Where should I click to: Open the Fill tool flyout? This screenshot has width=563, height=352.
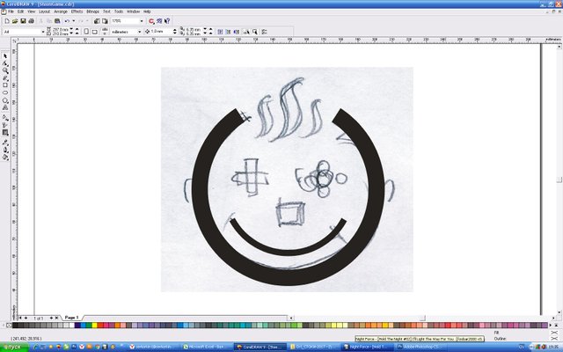(5, 157)
